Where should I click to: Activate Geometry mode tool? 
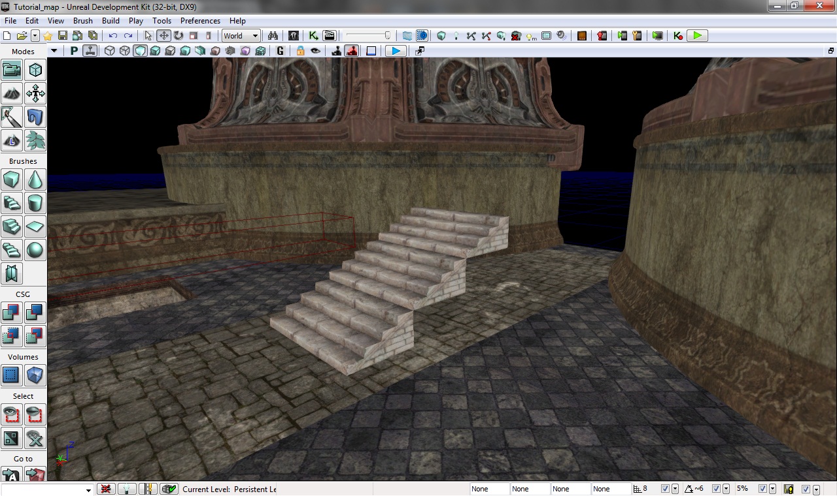tap(35, 70)
